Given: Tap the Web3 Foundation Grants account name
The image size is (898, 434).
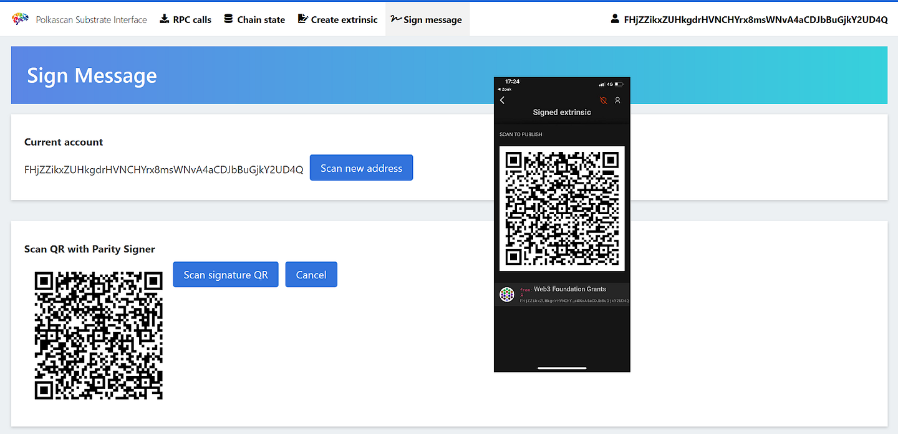Looking at the screenshot, I should pos(570,289).
